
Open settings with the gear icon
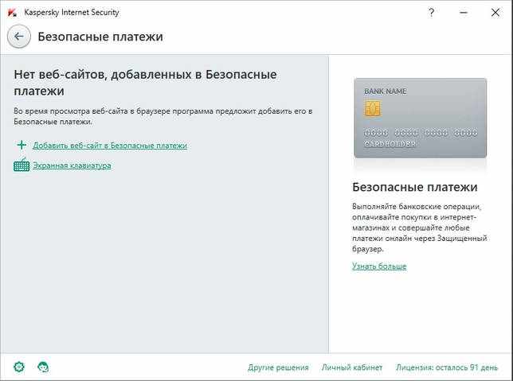pyautogui.click(x=19, y=367)
